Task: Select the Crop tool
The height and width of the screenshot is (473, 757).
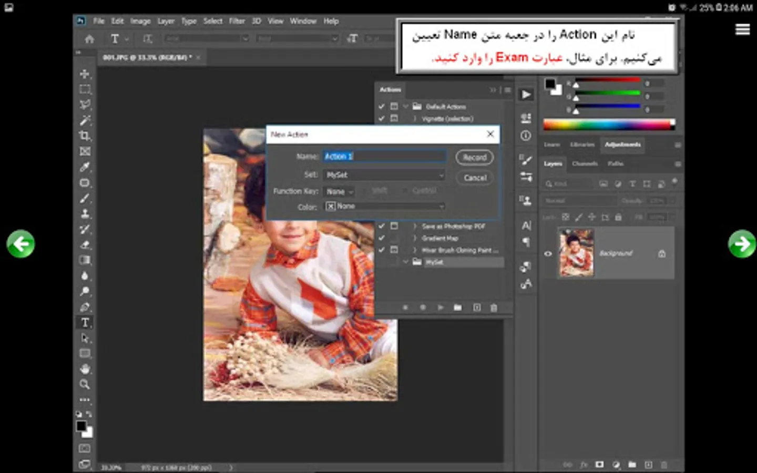Action: pyautogui.click(x=85, y=136)
